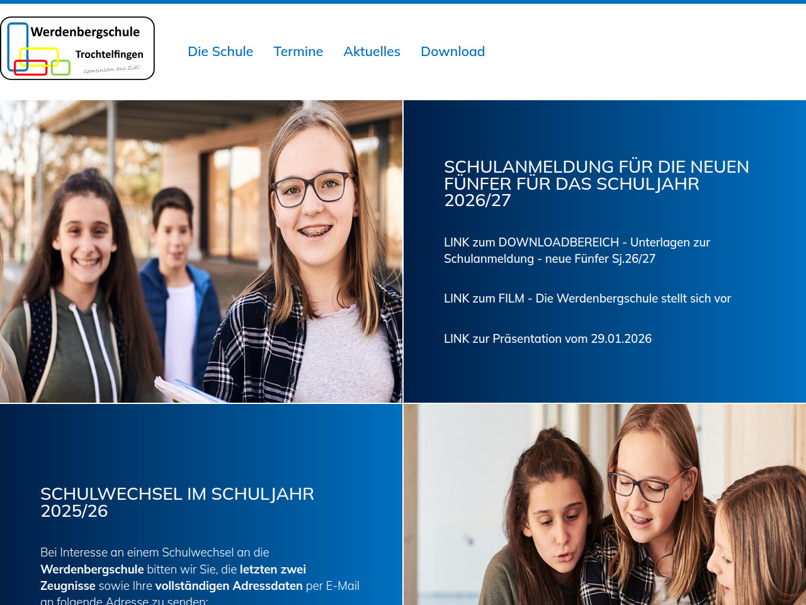Open LINK zur Präsentation vom 29.01.2026

point(548,338)
